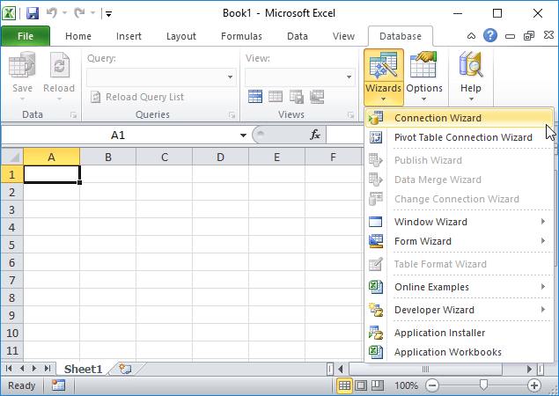Click the Zoom Out minus button
Screen dimensions: 559x396
pyautogui.click(x=432, y=385)
